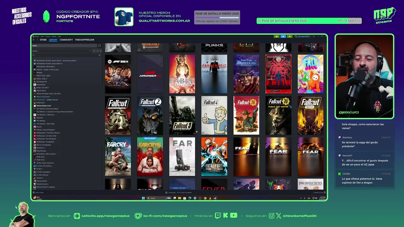Select Wild Growth - Update Queued entry
This screenshot has height=227, width=404.
pos(47,100)
